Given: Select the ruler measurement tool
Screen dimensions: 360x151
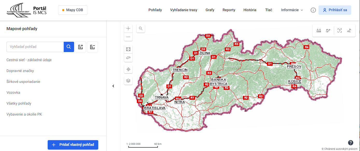Looking at the screenshot, I should [x=319, y=31].
